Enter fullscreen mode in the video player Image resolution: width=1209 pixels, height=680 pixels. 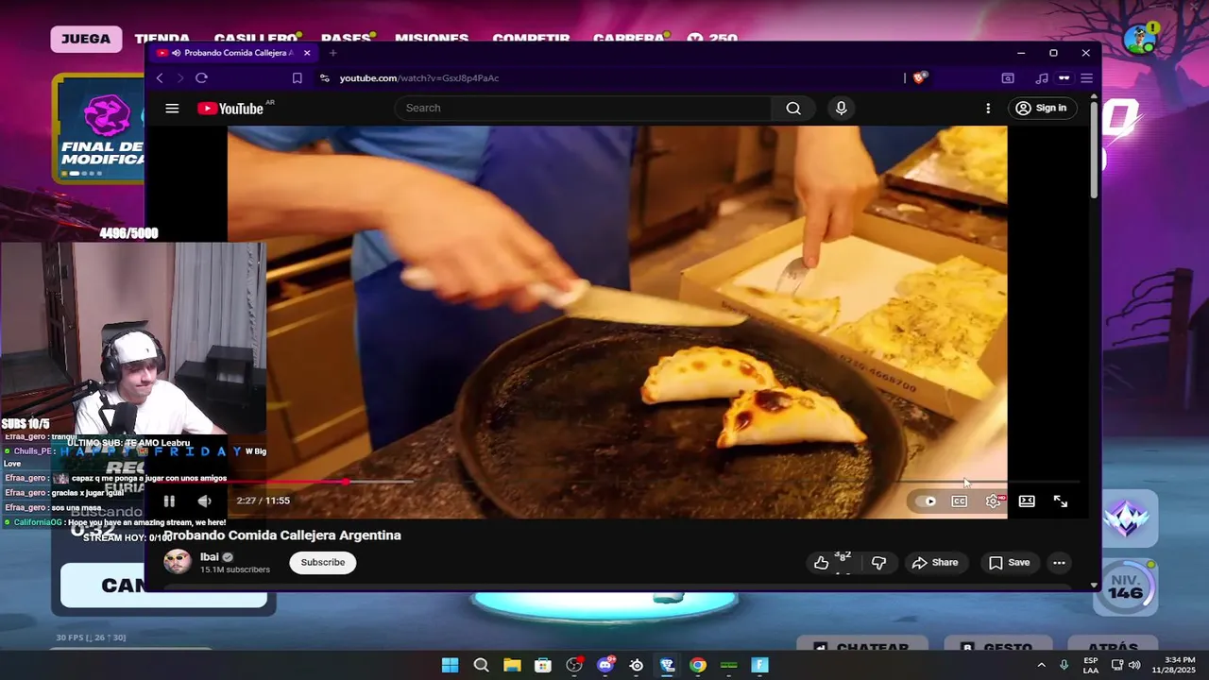(x=1061, y=501)
